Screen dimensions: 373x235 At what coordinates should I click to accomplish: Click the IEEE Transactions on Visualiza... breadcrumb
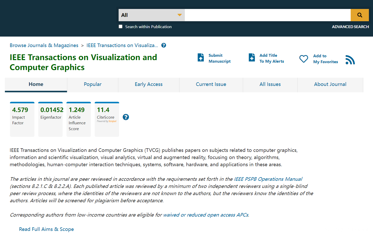(x=122, y=45)
